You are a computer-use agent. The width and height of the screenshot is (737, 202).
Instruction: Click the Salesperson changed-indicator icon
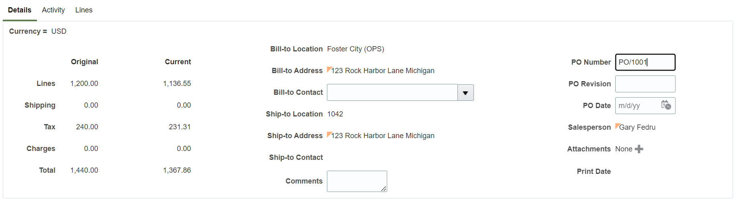coord(617,126)
